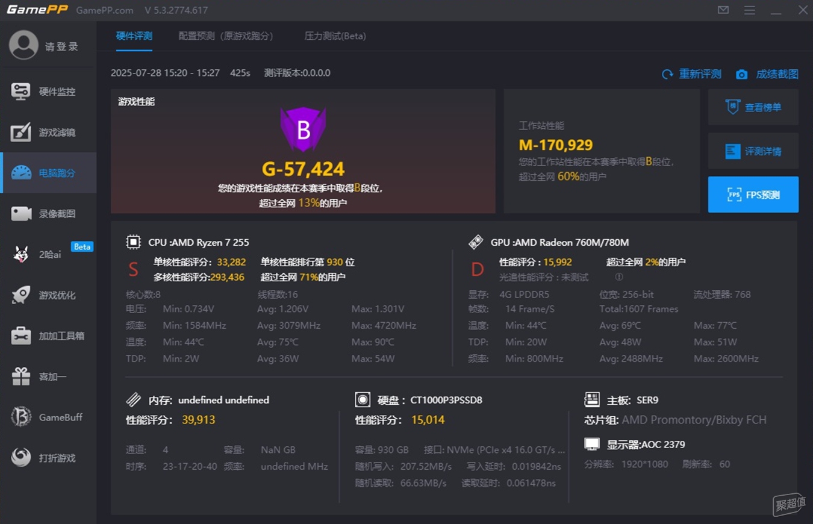Click the 显示器:AOC 2379 label
This screenshot has width=813, height=524.
click(646, 444)
